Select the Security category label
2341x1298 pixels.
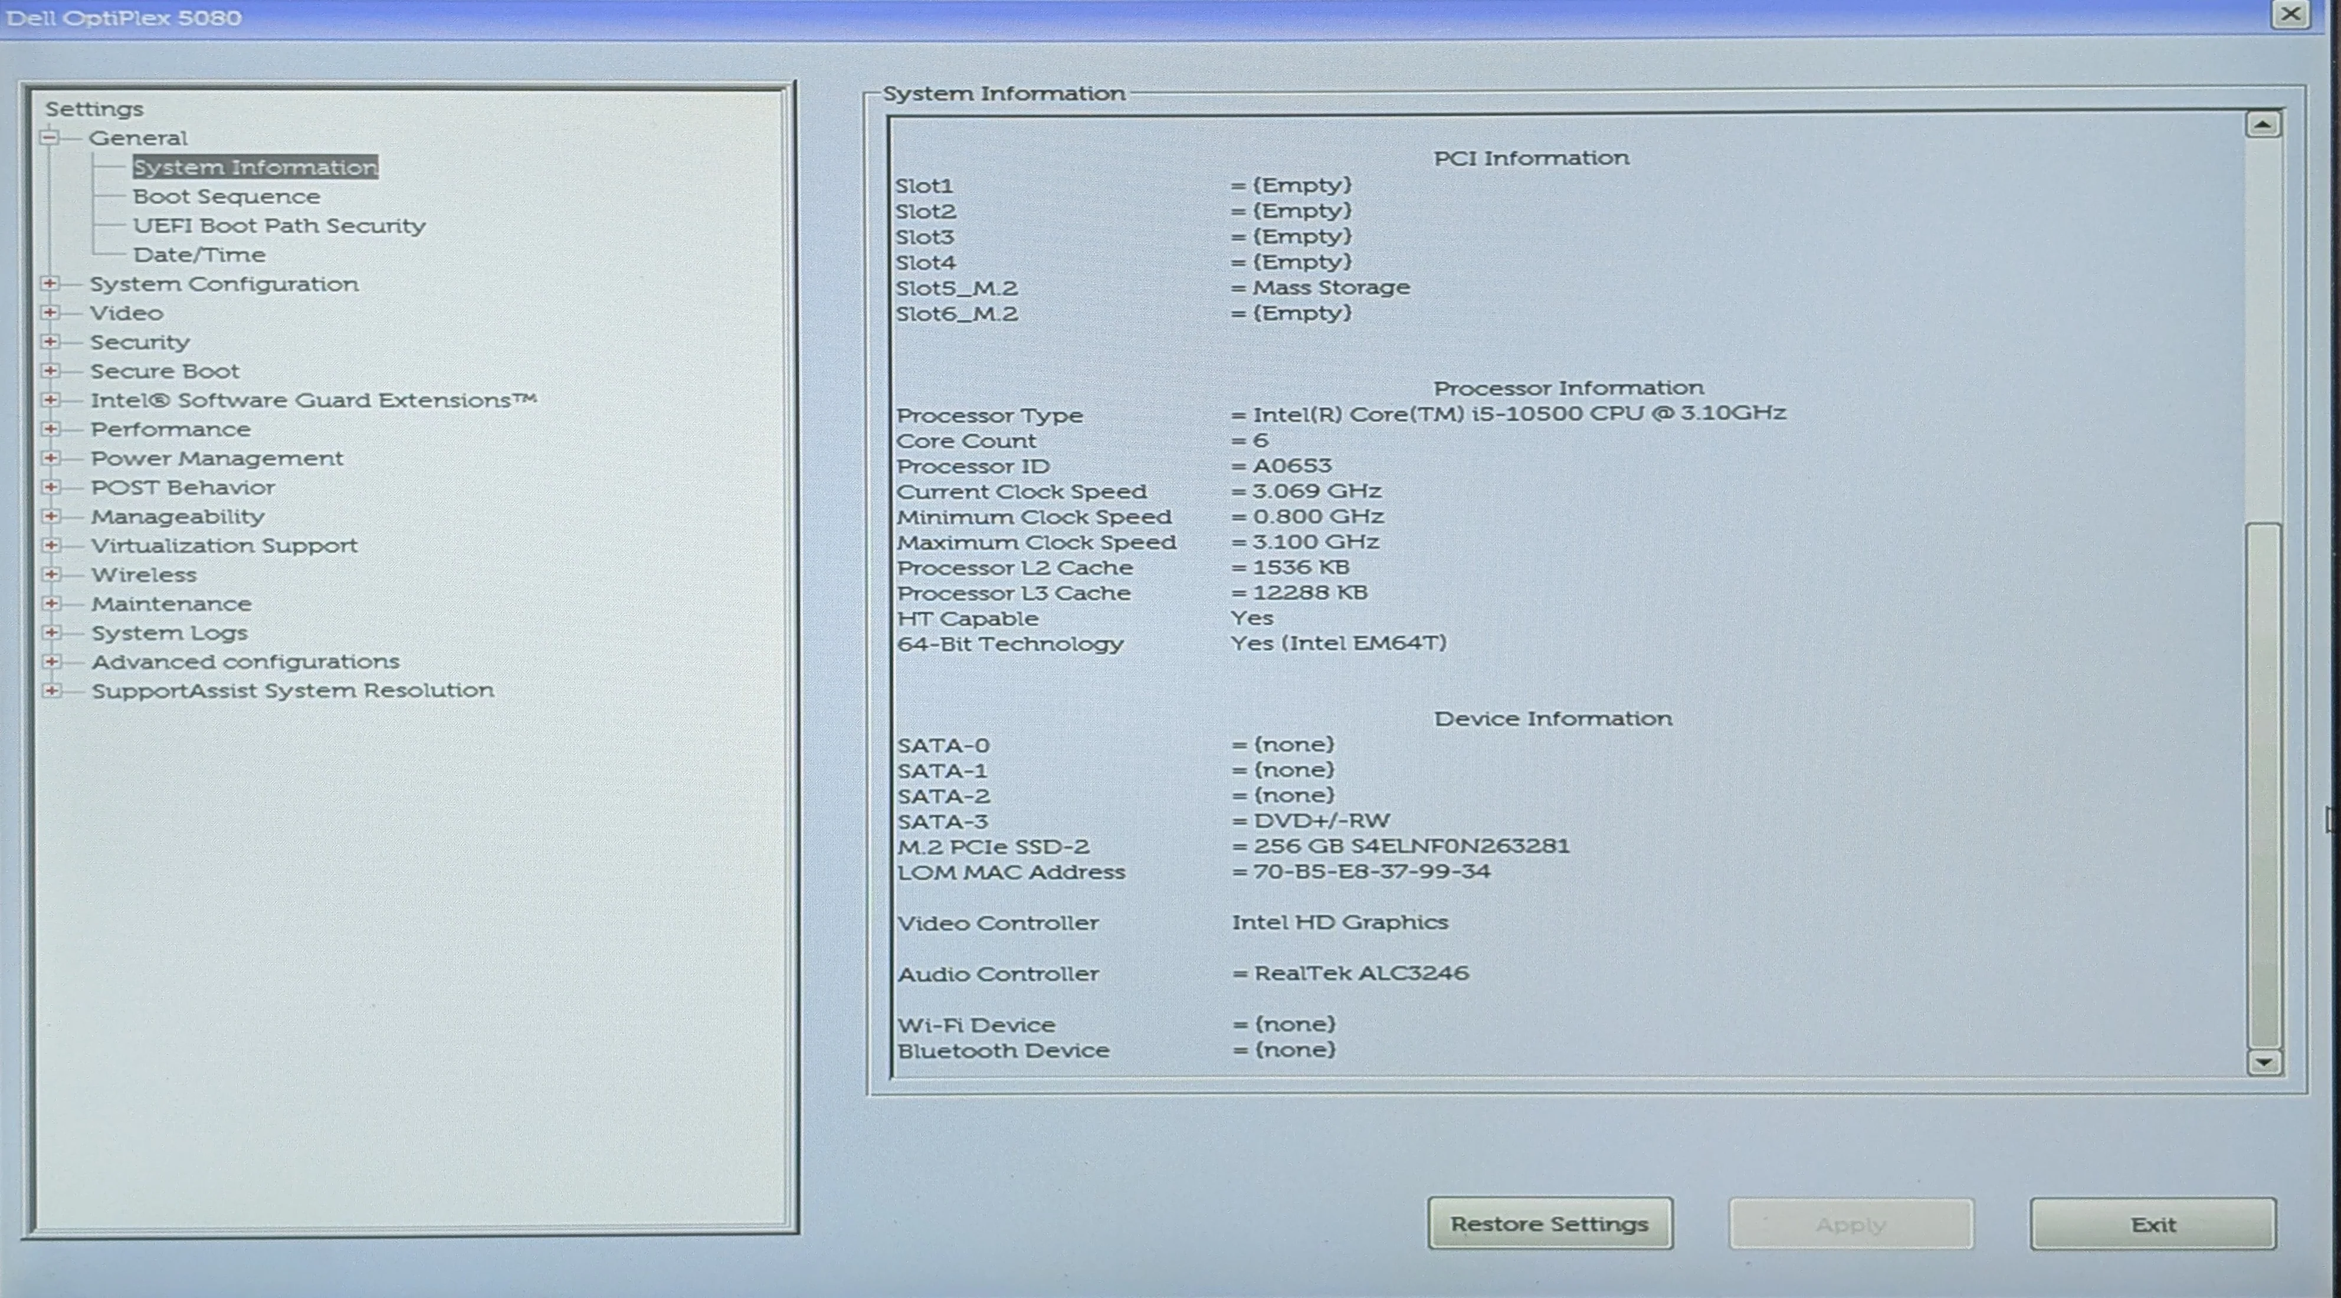point(139,342)
